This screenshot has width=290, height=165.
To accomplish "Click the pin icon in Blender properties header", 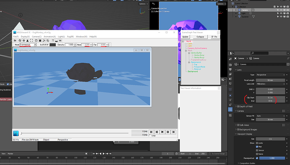I will 288,58.
